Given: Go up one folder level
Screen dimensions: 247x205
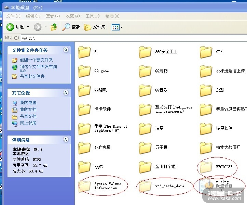Looking at the screenshot, I should point(54,27).
